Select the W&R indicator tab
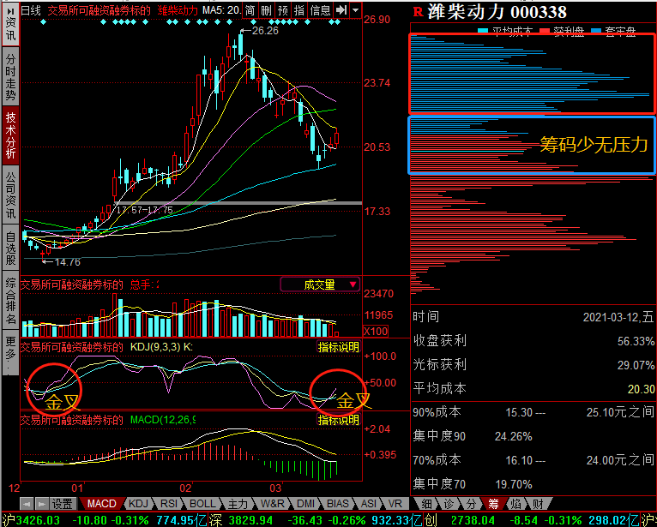This screenshot has height=527, width=657. pyautogui.click(x=272, y=504)
